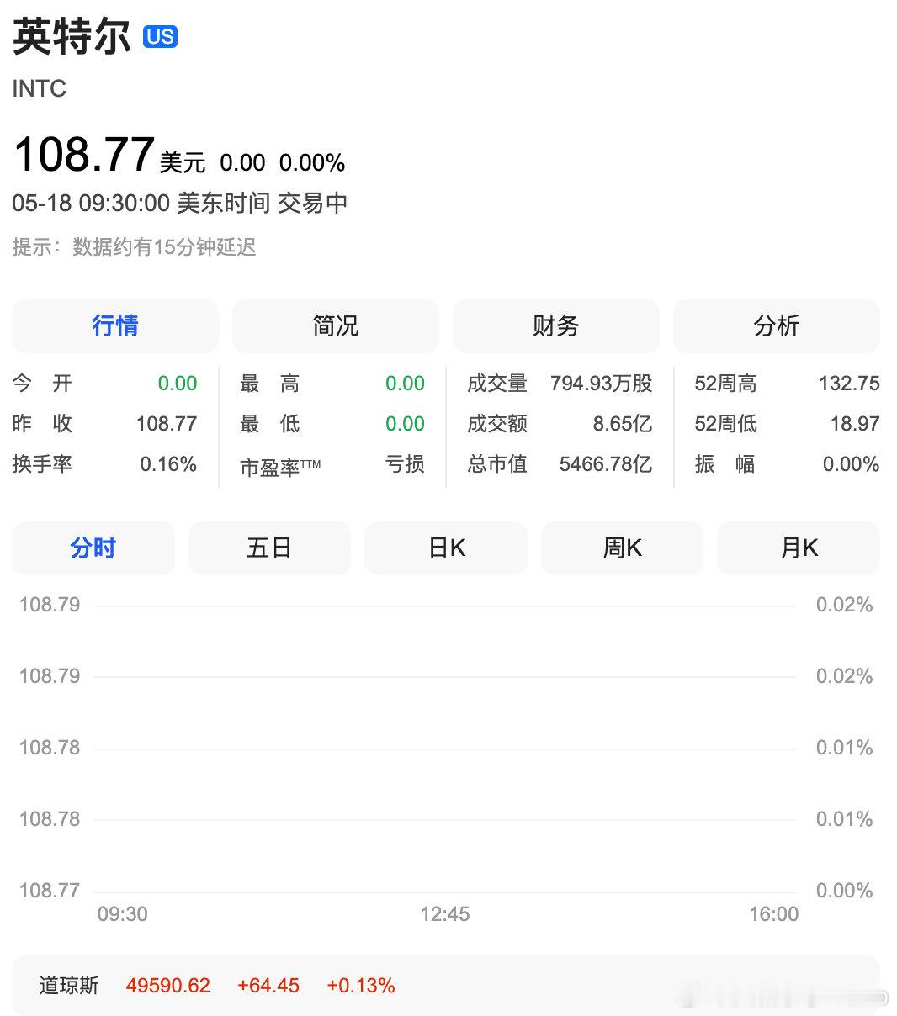Click the INTC ticker symbol
This screenshot has height=1016, width=897.
[x=40, y=88]
